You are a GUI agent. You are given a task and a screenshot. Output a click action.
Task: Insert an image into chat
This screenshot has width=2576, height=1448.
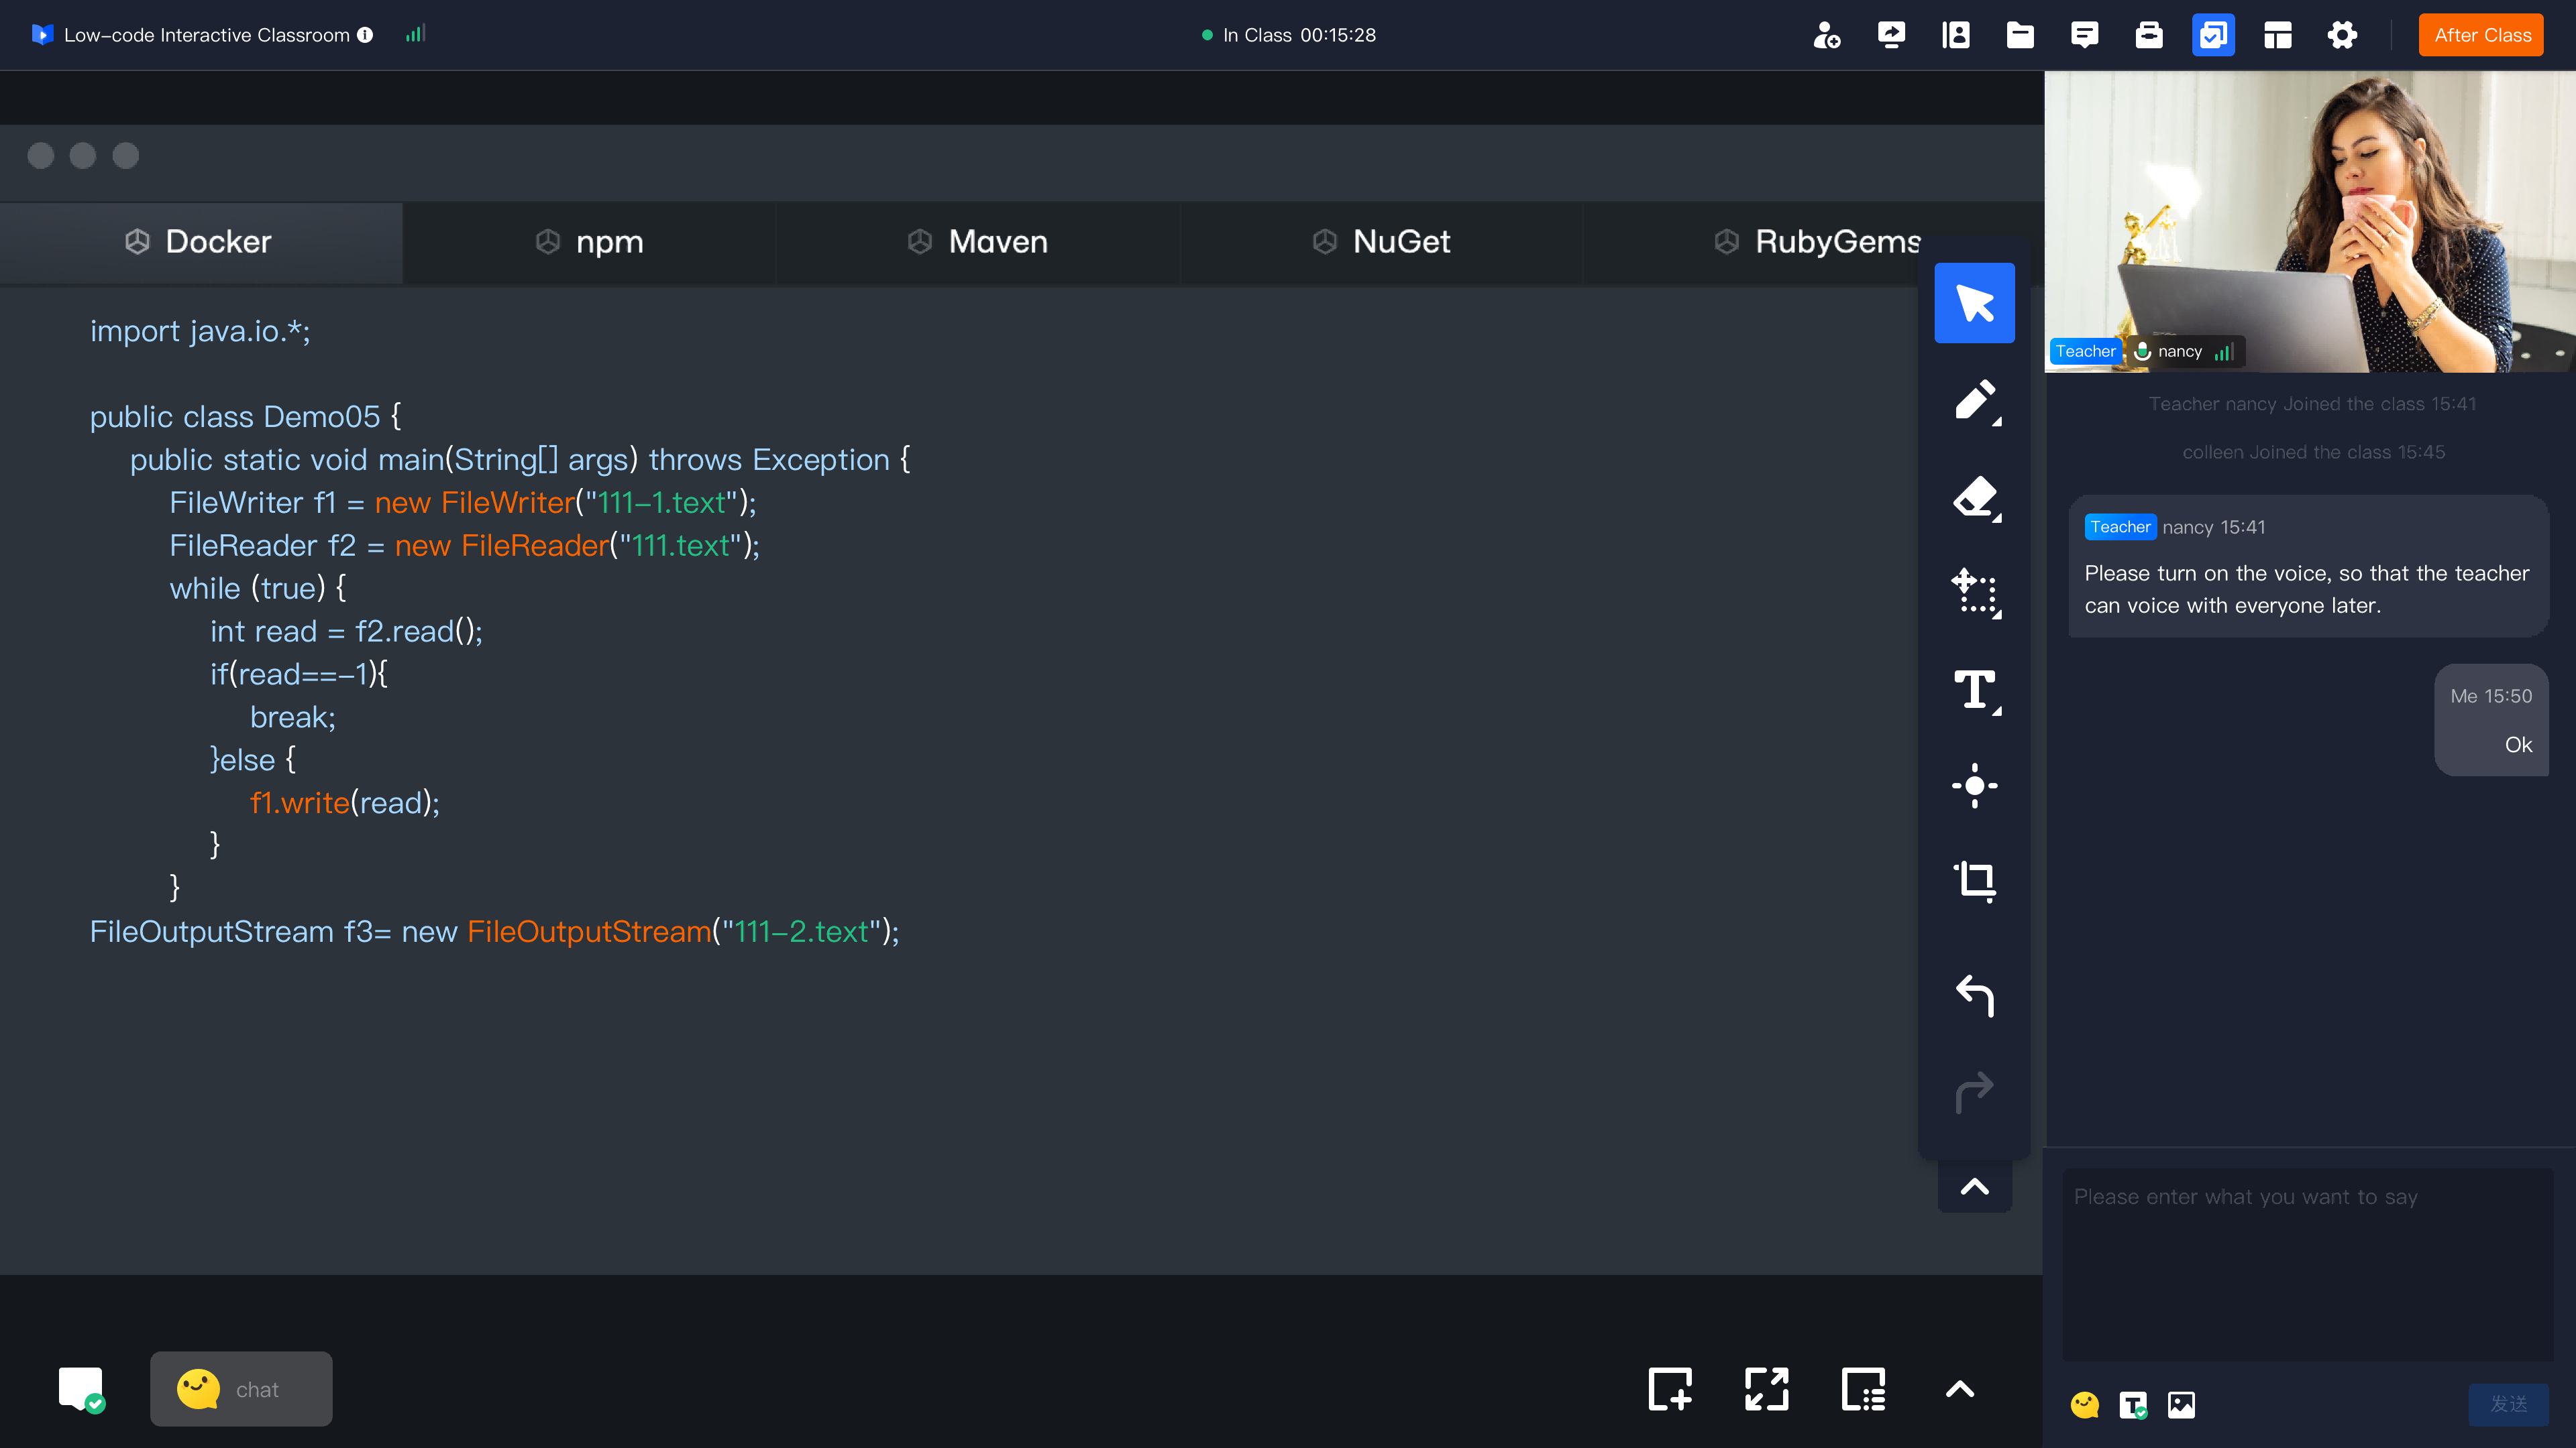(2181, 1404)
